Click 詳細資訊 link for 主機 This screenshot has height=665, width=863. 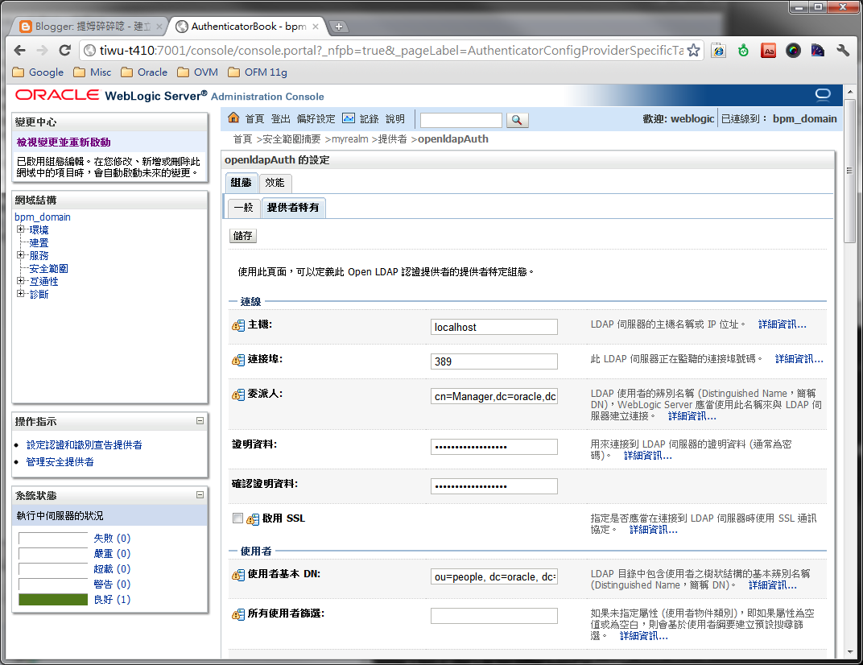[x=782, y=324]
